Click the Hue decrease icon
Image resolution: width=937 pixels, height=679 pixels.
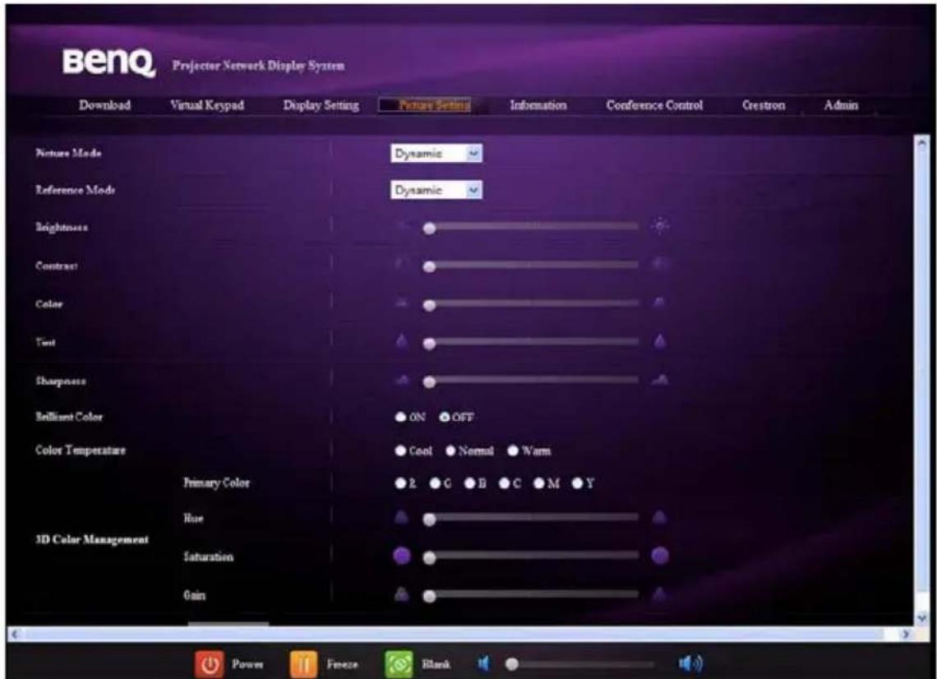tap(402, 517)
